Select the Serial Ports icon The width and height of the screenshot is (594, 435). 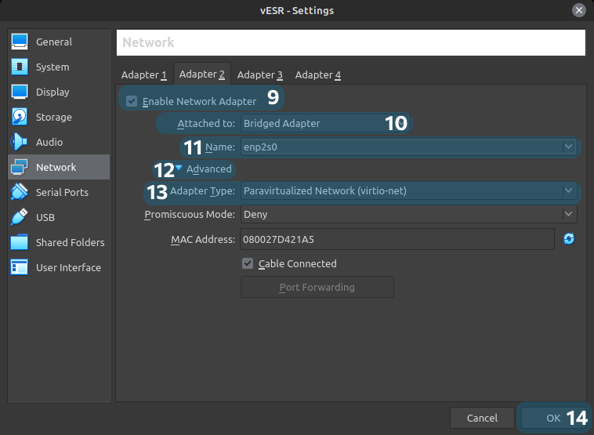(20, 192)
